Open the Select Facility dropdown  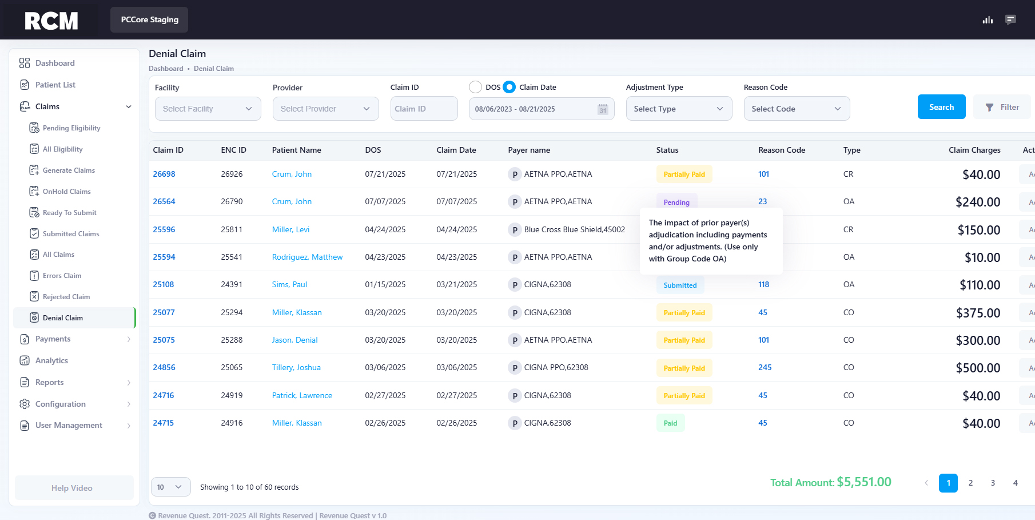(208, 109)
